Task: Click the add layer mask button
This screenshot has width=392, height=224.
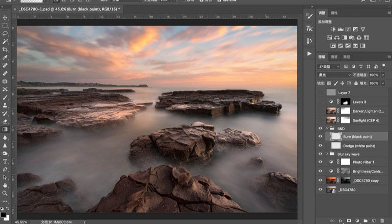Action: point(349,221)
